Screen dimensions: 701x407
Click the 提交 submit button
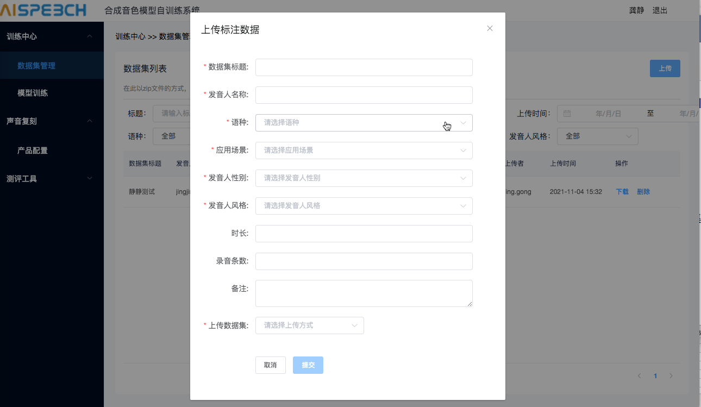click(x=308, y=365)
